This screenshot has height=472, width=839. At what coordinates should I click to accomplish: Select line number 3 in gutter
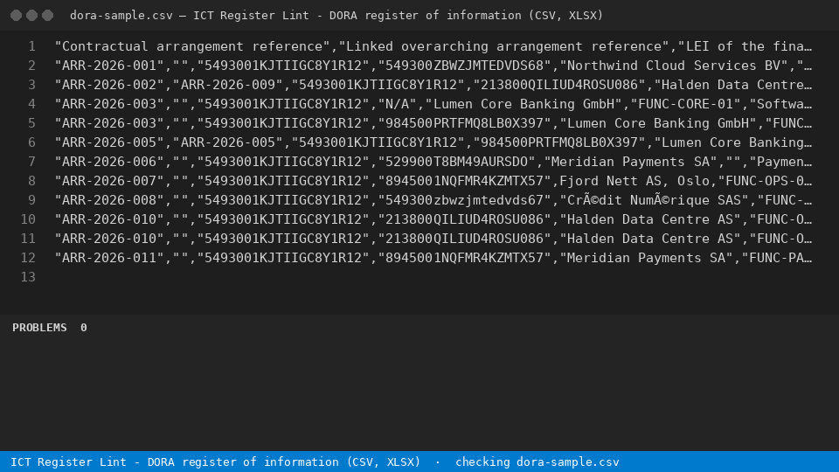(32, 85)
